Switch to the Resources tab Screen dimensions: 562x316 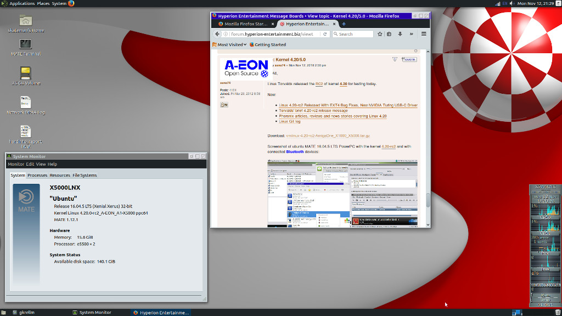coord(59,175)
